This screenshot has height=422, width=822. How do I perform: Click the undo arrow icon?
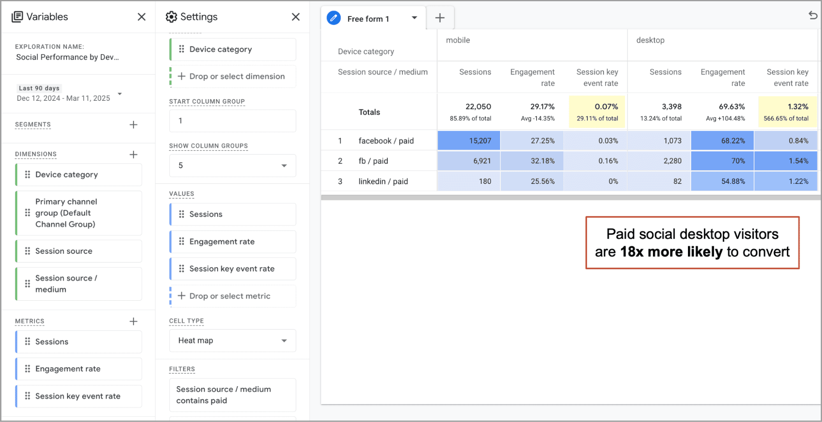[x=813, y=16]
